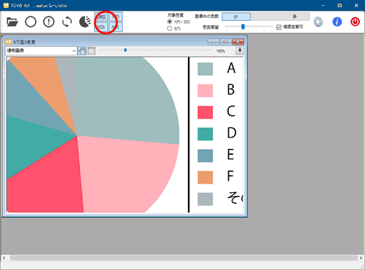
Task: Click the 多 color count button
Action: tap(295, 17)
